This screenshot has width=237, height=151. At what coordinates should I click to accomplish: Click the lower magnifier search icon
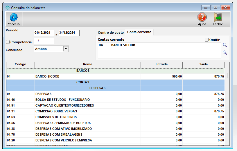[225, 53]
